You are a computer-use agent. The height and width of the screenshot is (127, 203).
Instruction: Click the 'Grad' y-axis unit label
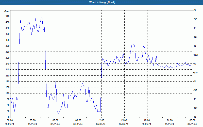tap(7, 11)
